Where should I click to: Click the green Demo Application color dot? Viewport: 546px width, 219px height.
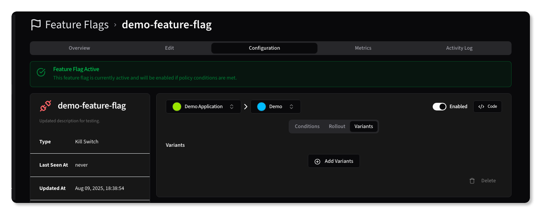click(177, 107)
